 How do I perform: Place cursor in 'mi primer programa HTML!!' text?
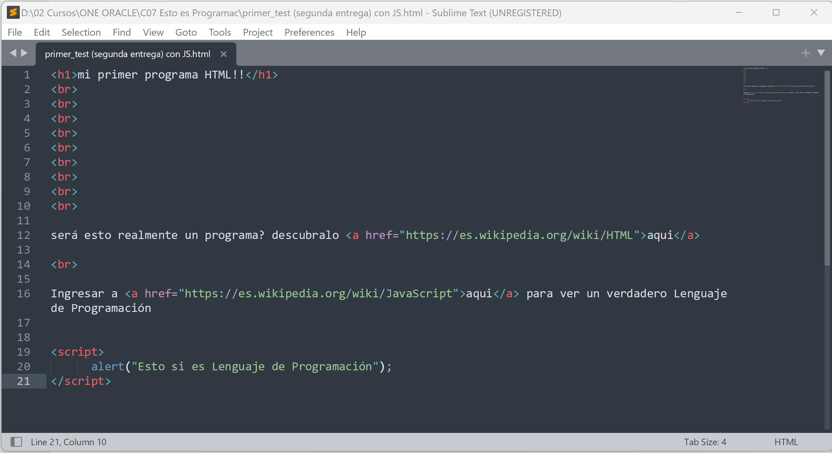pyautogui.click(x=161, y=75)
